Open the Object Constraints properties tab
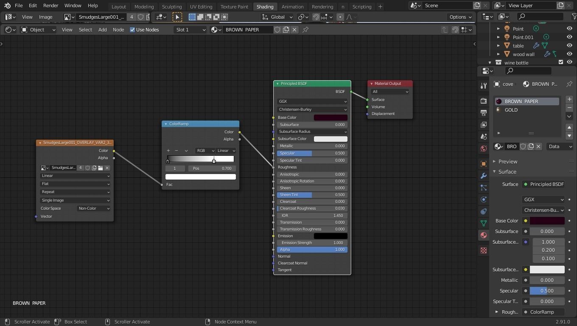The width and height of the screenshot is (577, 326). click(x=483, y=211)
